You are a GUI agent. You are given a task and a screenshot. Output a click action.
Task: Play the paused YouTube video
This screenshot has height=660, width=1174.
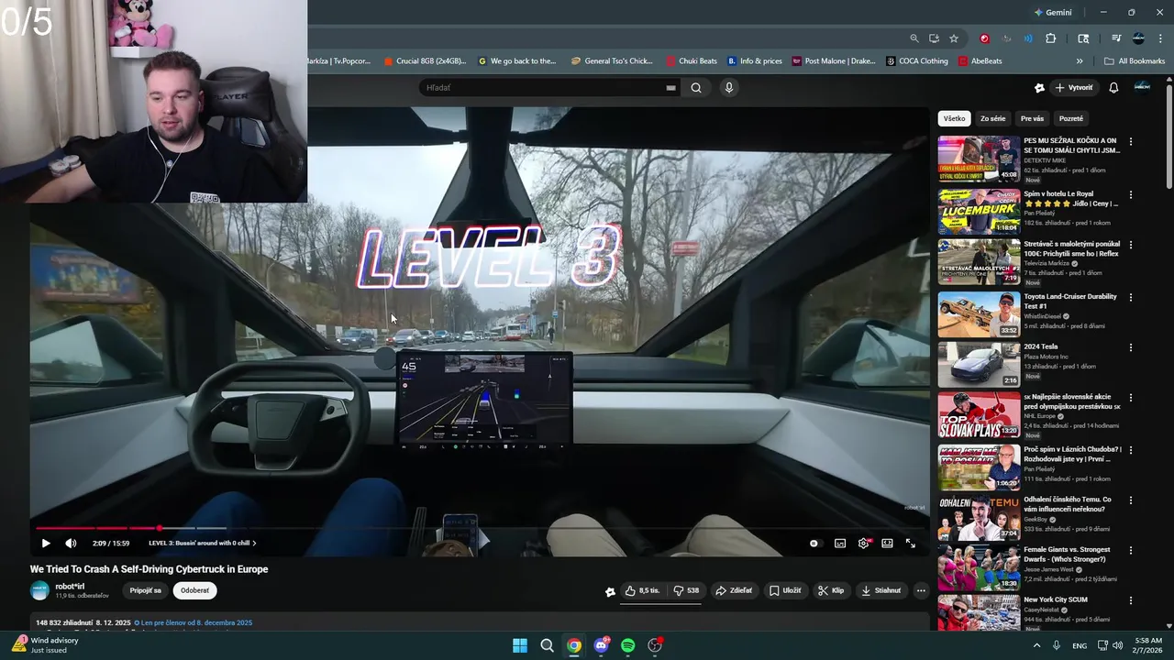46,544
